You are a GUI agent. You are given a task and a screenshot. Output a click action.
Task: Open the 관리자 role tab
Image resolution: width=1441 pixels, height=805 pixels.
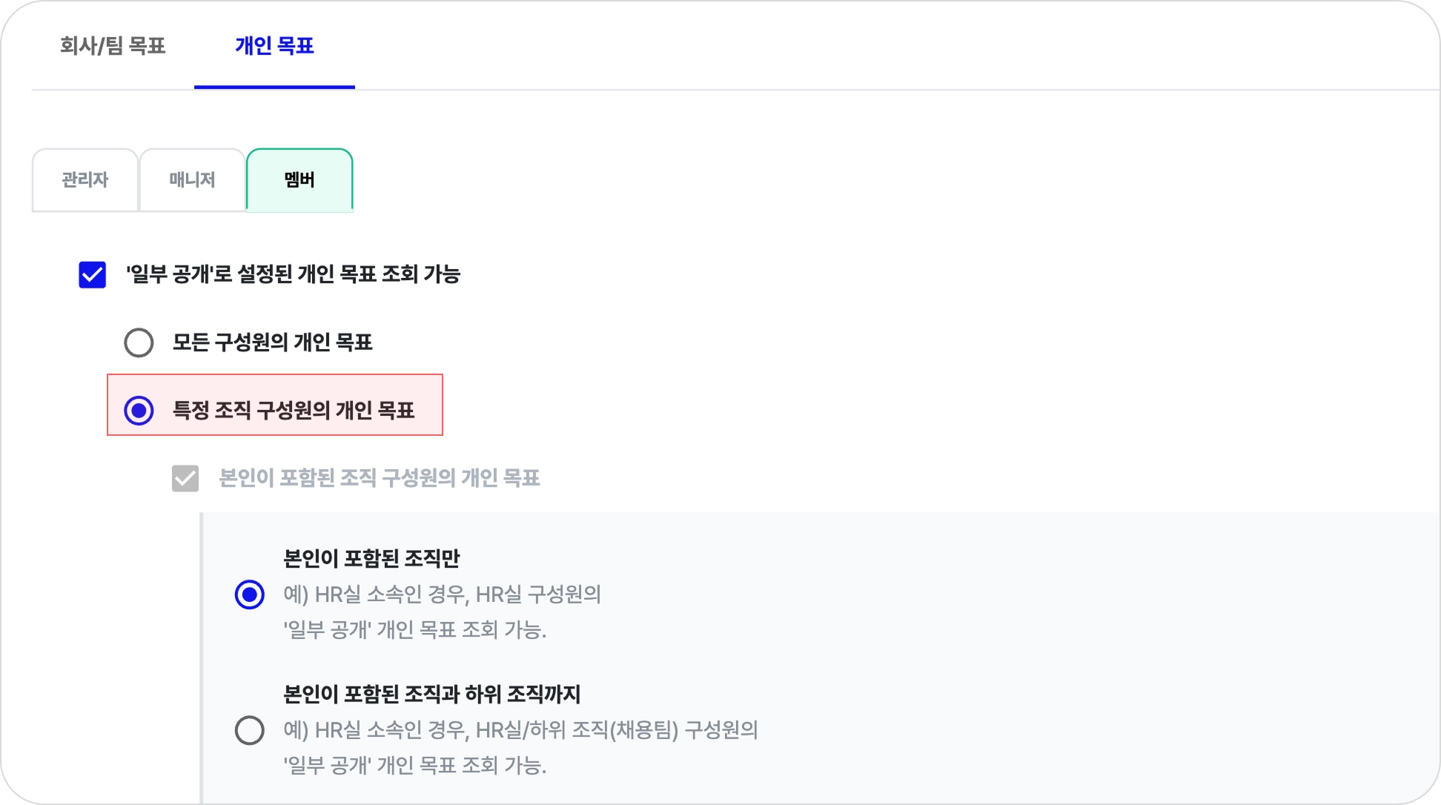tap(85, 179)
